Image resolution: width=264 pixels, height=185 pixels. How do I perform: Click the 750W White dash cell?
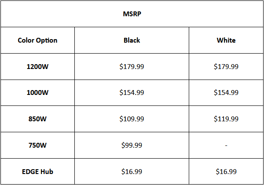tap(226, 145)
